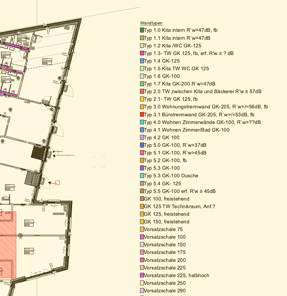This screenshot has width=287, height=296.
Task: Click the red Typ 3.1 Bürotrennwand swatch
Action: (x=142, y=115)
